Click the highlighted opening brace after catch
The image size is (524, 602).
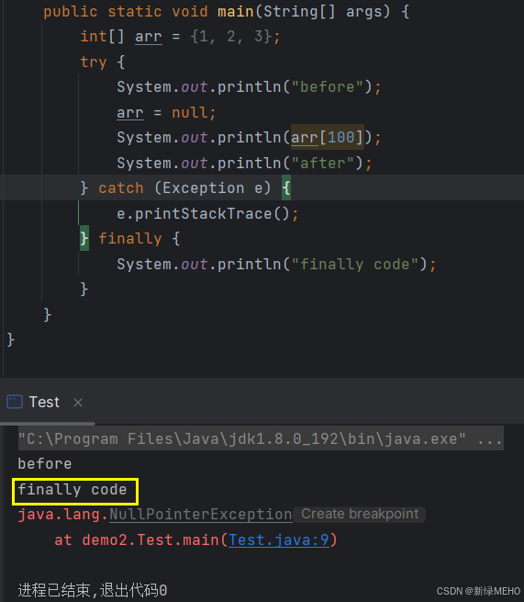pyautogui.click(x=286, y=187)
